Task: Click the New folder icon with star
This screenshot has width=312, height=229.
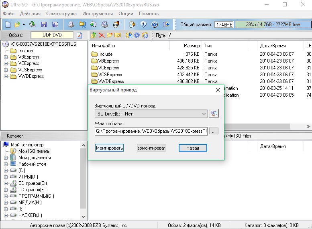Action: click(110, 35)
